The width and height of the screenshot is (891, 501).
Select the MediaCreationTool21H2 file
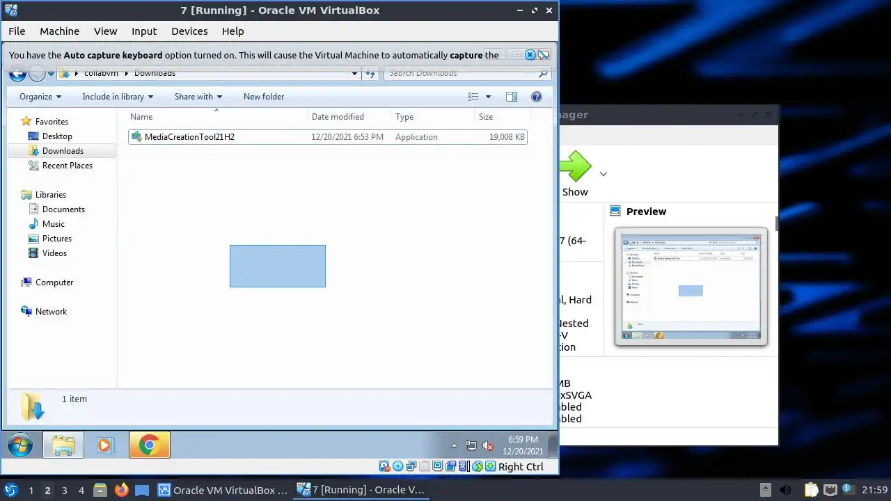click(327, 137)
